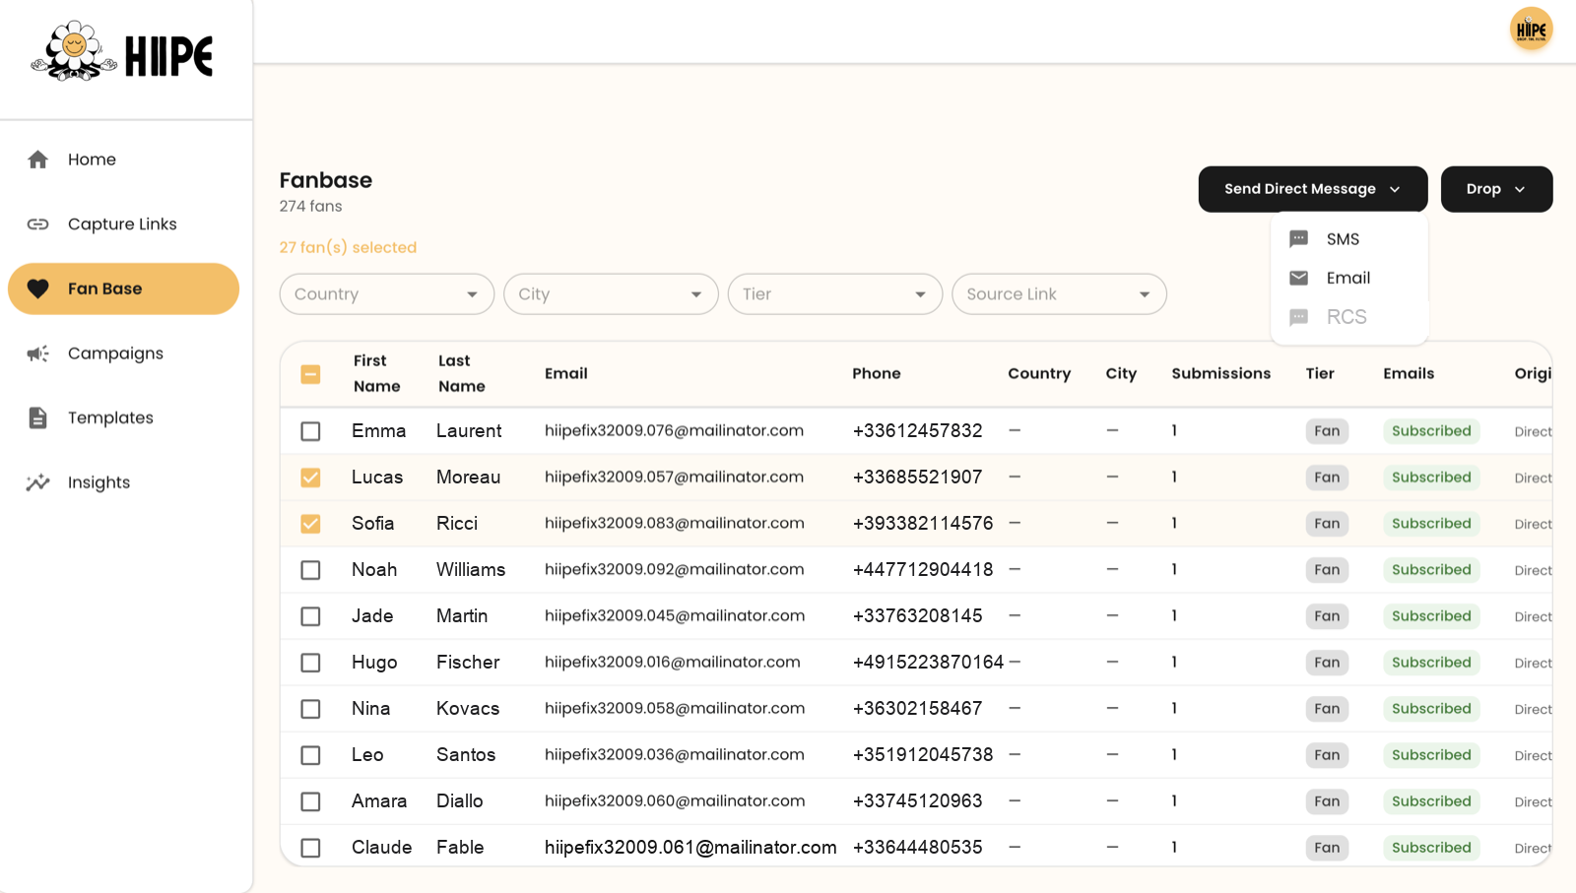Click the Fan tier badge for Emma Laurent
The image size is (1576, 893).
1327,431
